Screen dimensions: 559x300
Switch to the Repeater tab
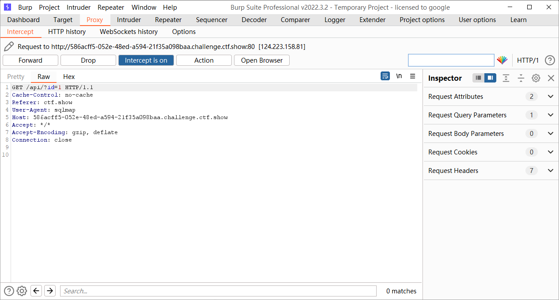[168, 20]
